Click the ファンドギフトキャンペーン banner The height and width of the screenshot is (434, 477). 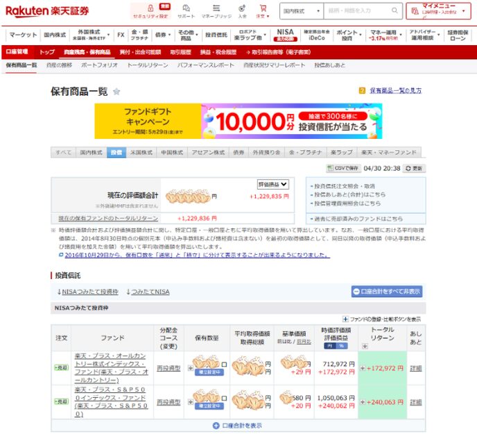pos(238,121)
